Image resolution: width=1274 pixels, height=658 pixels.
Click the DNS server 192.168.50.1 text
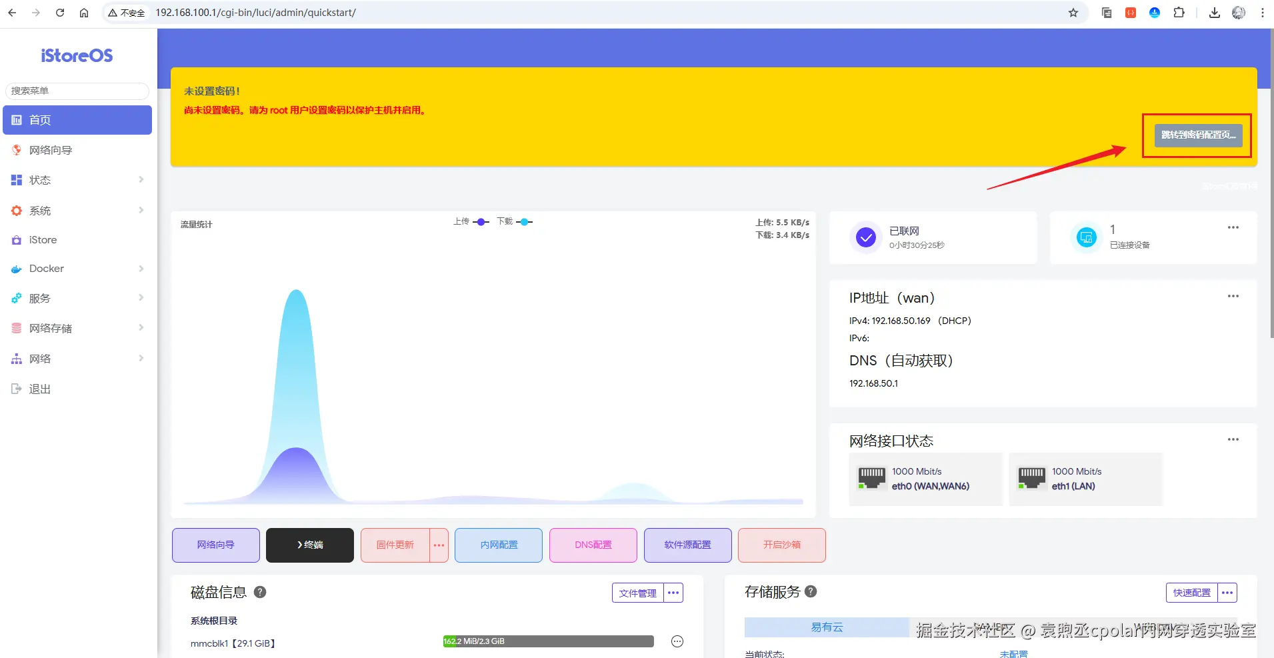873,383
